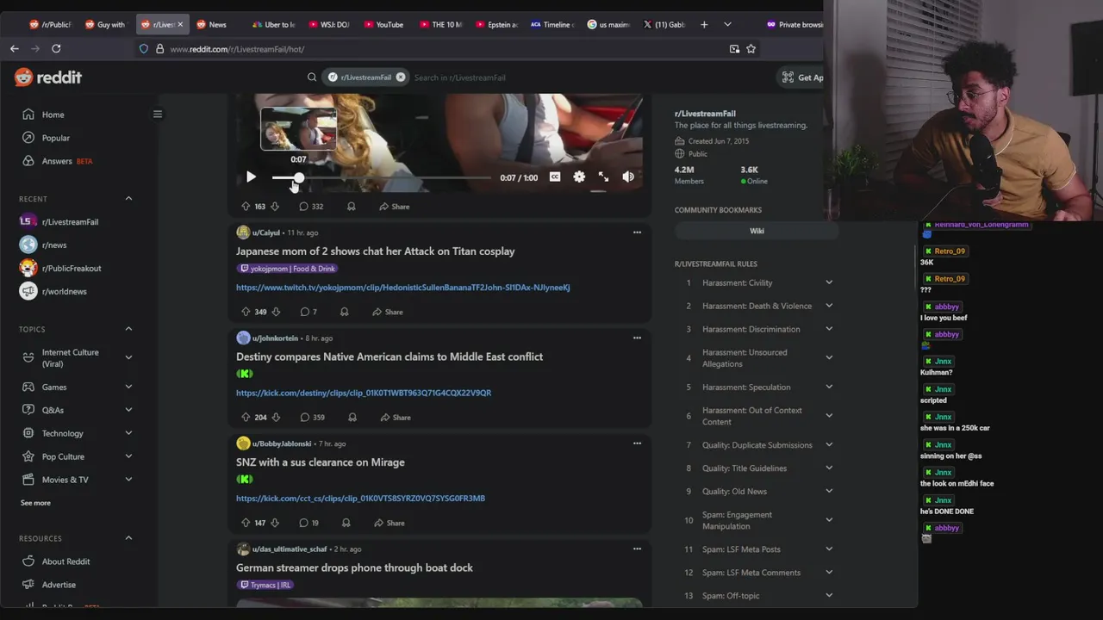Downvote the post with 163 points
Image resolution: width=1103 pixels, height=620 pixels.
coord(275,207)
